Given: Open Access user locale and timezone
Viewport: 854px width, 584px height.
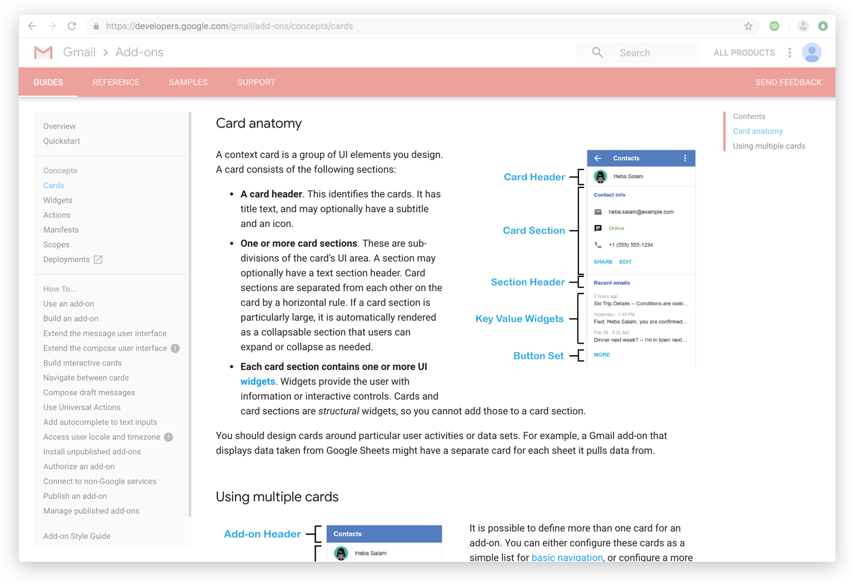Looking at the screenshot, I should click(x=102, y=437).
